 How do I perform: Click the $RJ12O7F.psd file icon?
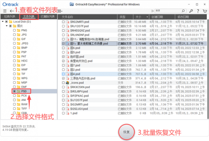click(x=68, y=26)
